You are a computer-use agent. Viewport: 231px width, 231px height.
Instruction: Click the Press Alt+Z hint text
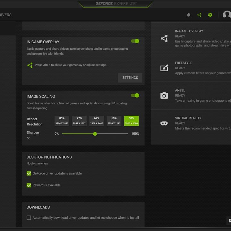[71, 65]
